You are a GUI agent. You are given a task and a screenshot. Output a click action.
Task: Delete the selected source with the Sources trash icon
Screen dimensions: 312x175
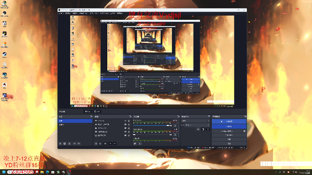(101, 143)
